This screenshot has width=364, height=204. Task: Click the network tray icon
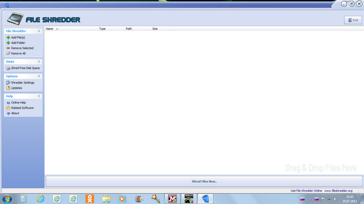coord(329,199)
